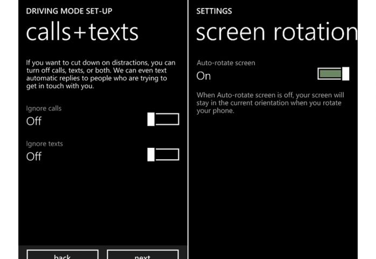Image resolution: width=376 pixels, height=259 pixels.
Task: Enable the Ignore texts switch
Action: pyautogui.click(x=163, y=155)
